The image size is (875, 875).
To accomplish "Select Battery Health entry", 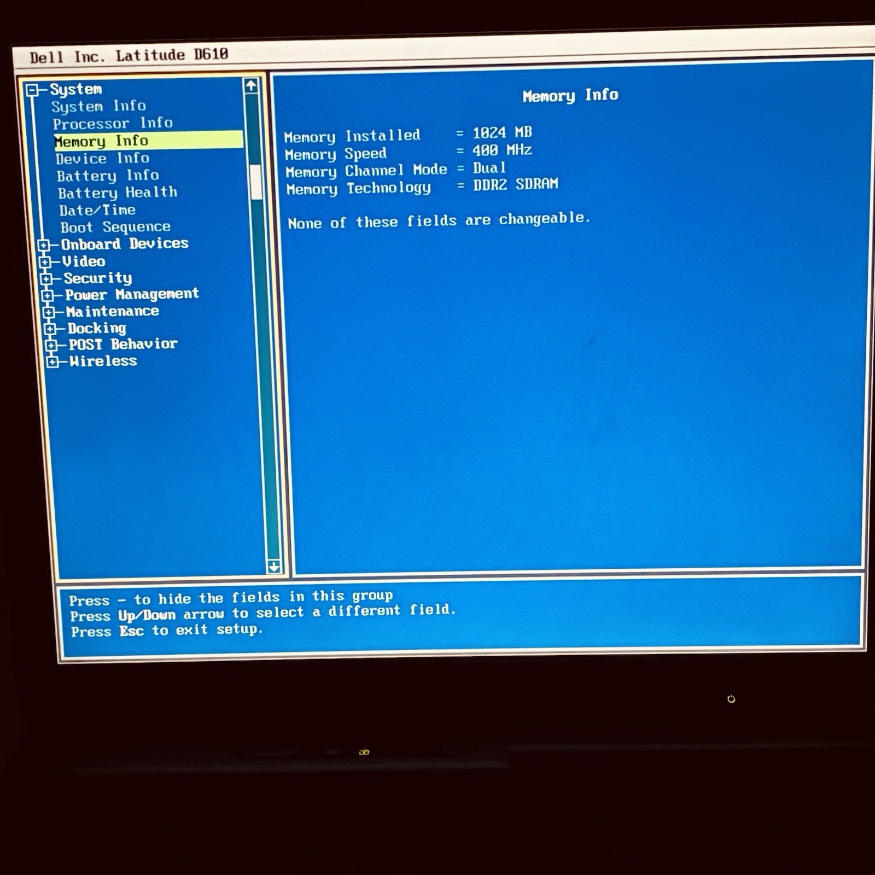I will click(118, 193).
